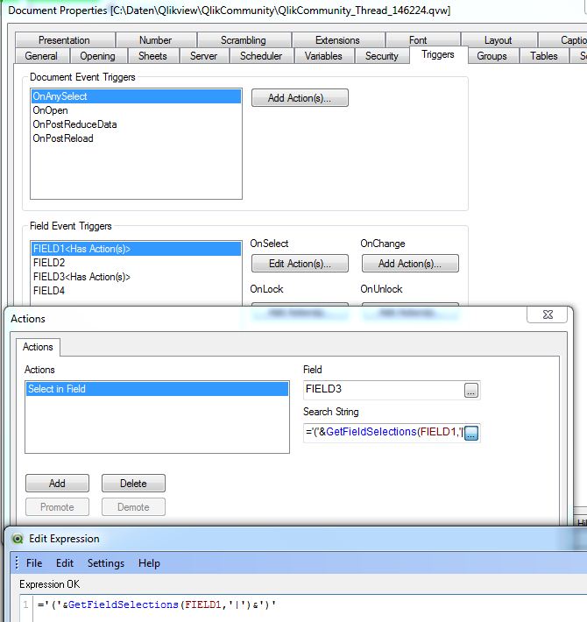This screenshot has width=587, height=622.
Task: Click OnSelect Edit Action(s) button
Action: (x=300, y=264)
